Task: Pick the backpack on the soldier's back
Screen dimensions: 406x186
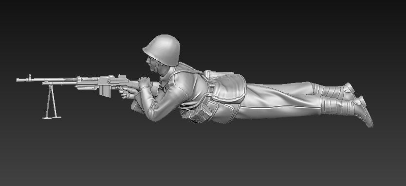Action: pos(226,87)
